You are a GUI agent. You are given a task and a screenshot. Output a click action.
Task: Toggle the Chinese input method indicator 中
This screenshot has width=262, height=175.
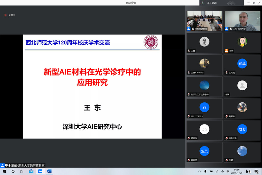click(228, 171)
